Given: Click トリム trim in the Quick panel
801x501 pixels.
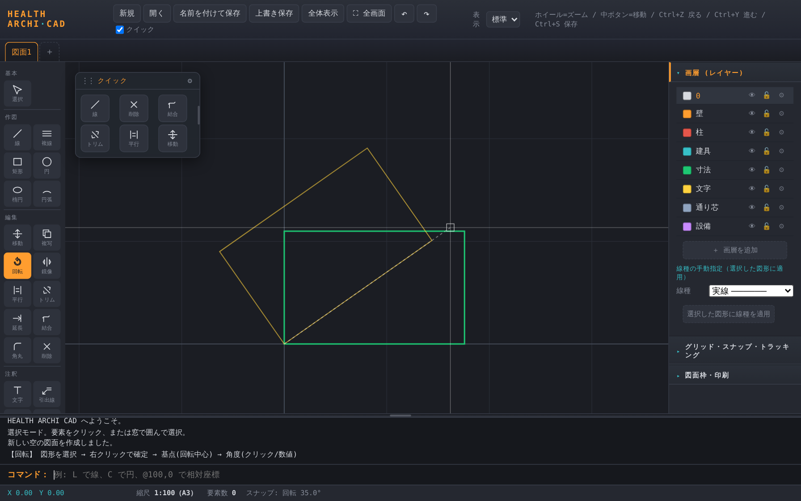Looking at the screenshot, I should [95, 138].
